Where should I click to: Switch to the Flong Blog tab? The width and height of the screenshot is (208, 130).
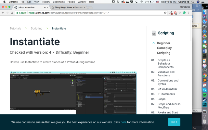click(x=69, y=7)
